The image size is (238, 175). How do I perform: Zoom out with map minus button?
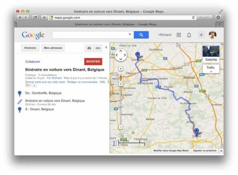pos(121,127)
